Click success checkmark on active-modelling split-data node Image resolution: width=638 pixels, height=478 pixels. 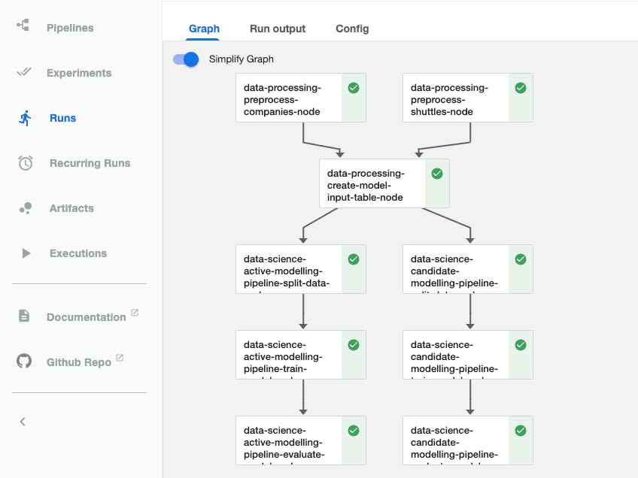pos(354,259)
